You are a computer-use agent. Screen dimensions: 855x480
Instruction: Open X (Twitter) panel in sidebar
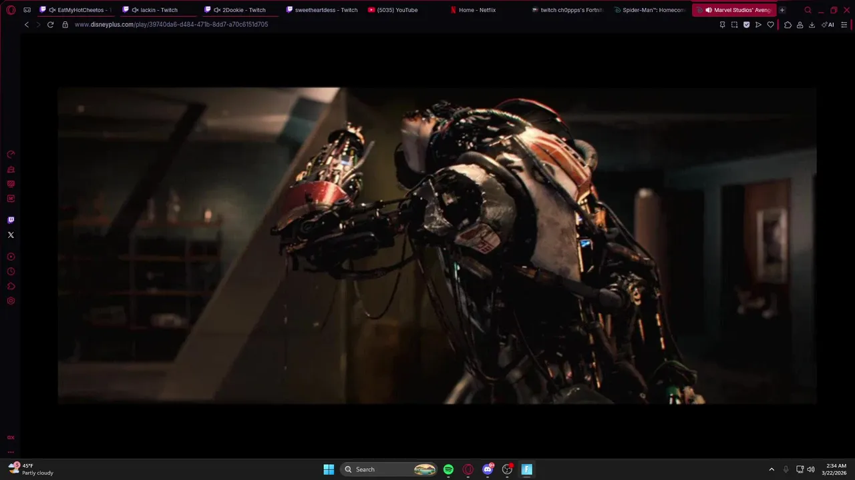pyautogui.click(x=11, y=235)
